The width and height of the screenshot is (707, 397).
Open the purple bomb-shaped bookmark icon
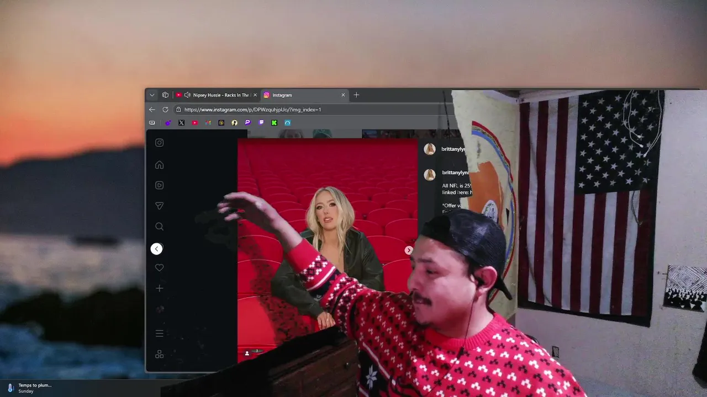(168, 122)
